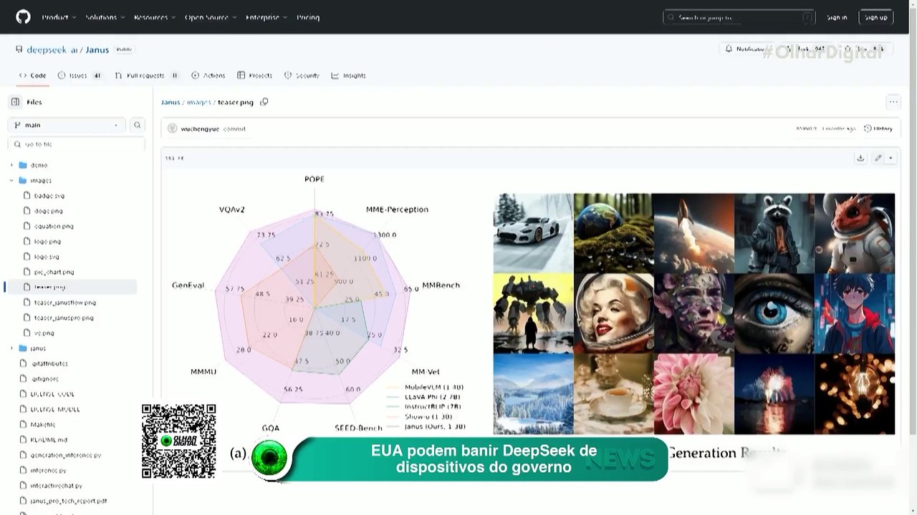The image size is (917, 515).
Task: Open equation.png in file tree
Action: click(54, 226)
